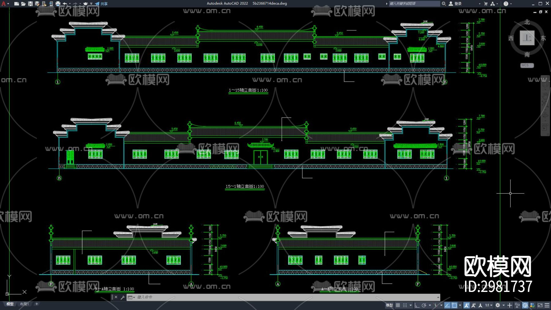Switch to the 模型 tab

tap(10, 304)
